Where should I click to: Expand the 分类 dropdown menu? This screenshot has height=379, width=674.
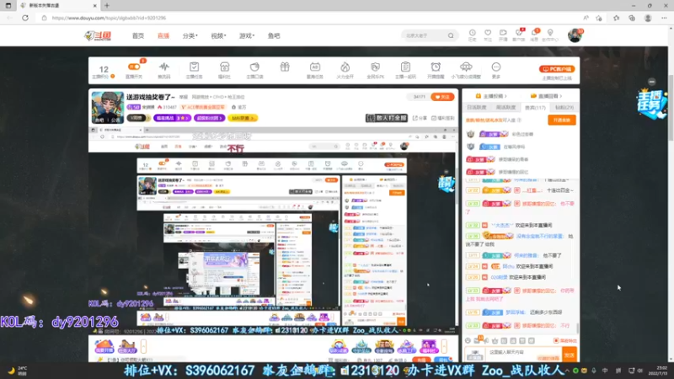click(190, 35)
